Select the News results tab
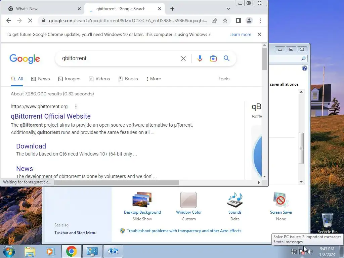 tap(41, 79)
